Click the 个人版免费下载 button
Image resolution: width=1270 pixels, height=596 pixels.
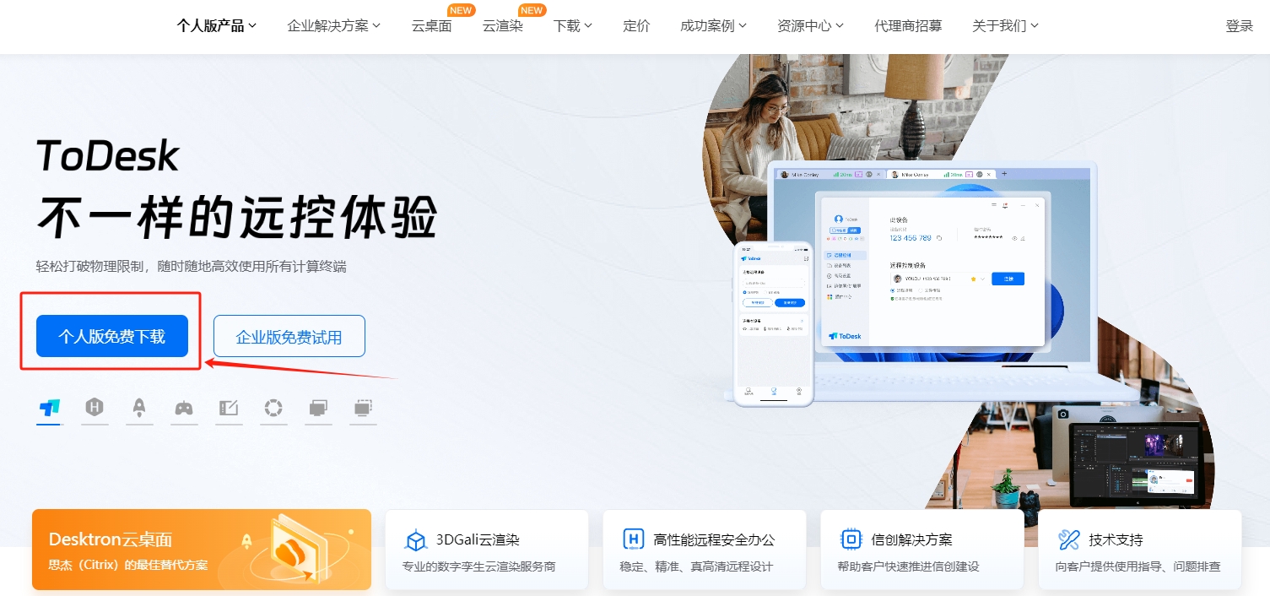point(111,335)
